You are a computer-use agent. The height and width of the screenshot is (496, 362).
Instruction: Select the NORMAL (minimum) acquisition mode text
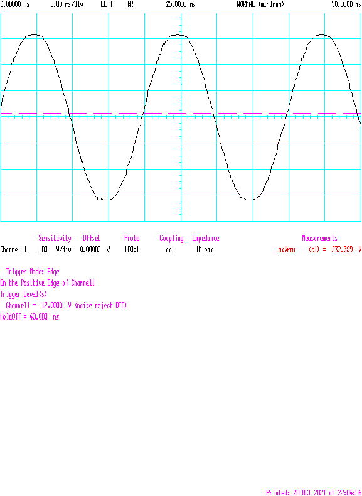click(260, 4)
